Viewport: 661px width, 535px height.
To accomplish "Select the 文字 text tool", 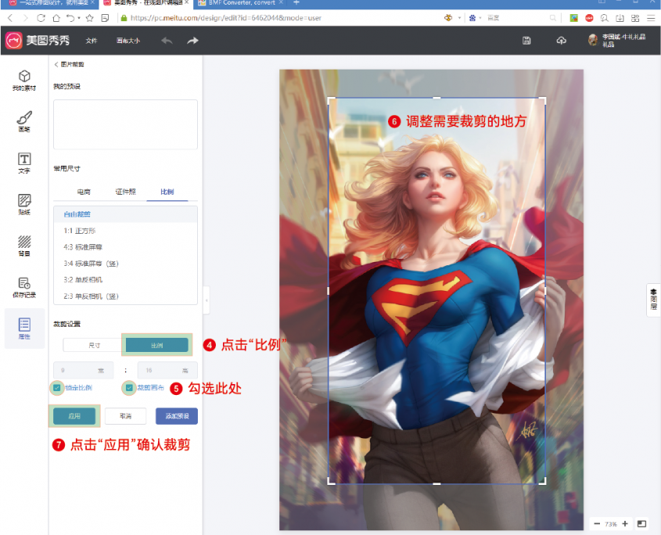I will pyautogui.click(x=24, y=163).
